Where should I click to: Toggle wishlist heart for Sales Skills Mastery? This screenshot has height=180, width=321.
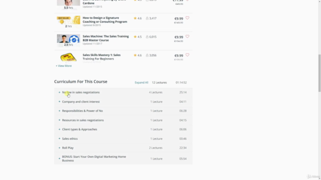pyautogui.click(x=187, y=55)
